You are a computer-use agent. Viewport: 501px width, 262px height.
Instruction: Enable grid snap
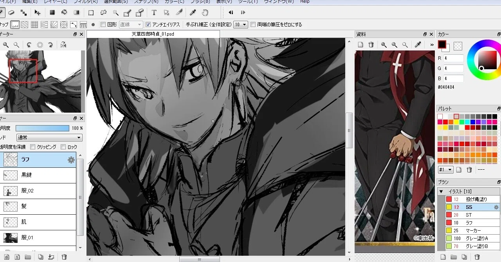tap(34, 25)
